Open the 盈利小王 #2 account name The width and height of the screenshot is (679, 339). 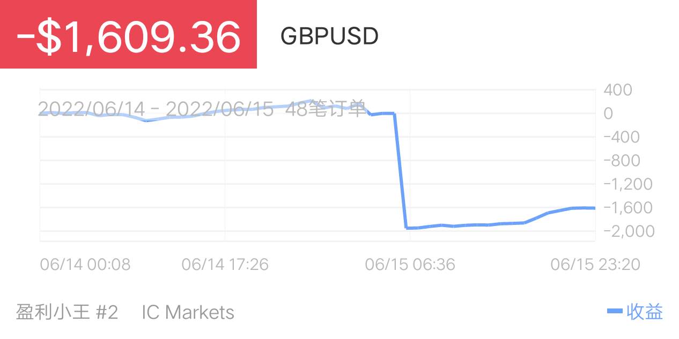pyautogui.click(x=67, y=312)
